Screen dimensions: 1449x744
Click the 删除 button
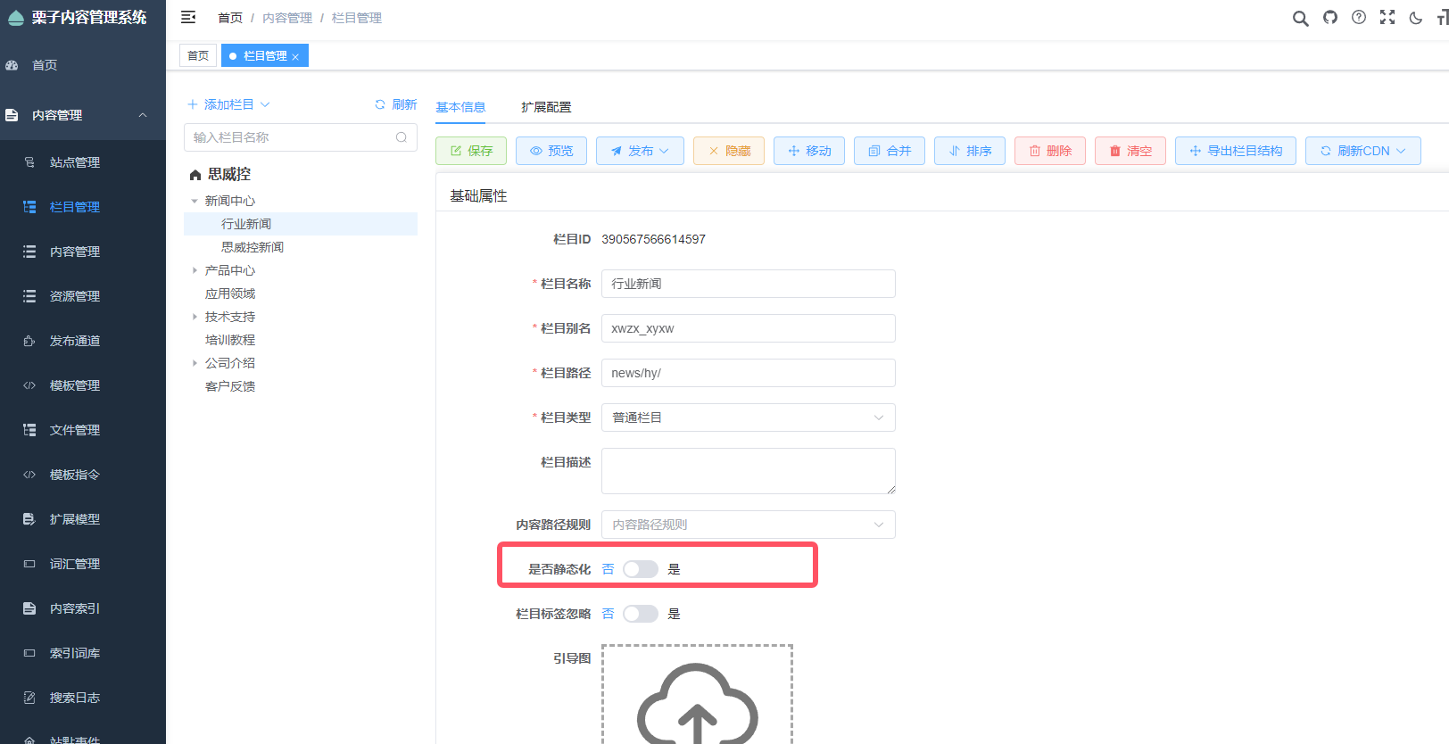point(1050,151)
